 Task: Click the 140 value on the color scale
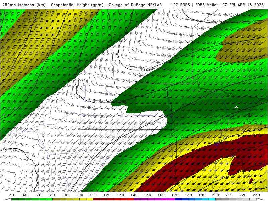(134, 195)
